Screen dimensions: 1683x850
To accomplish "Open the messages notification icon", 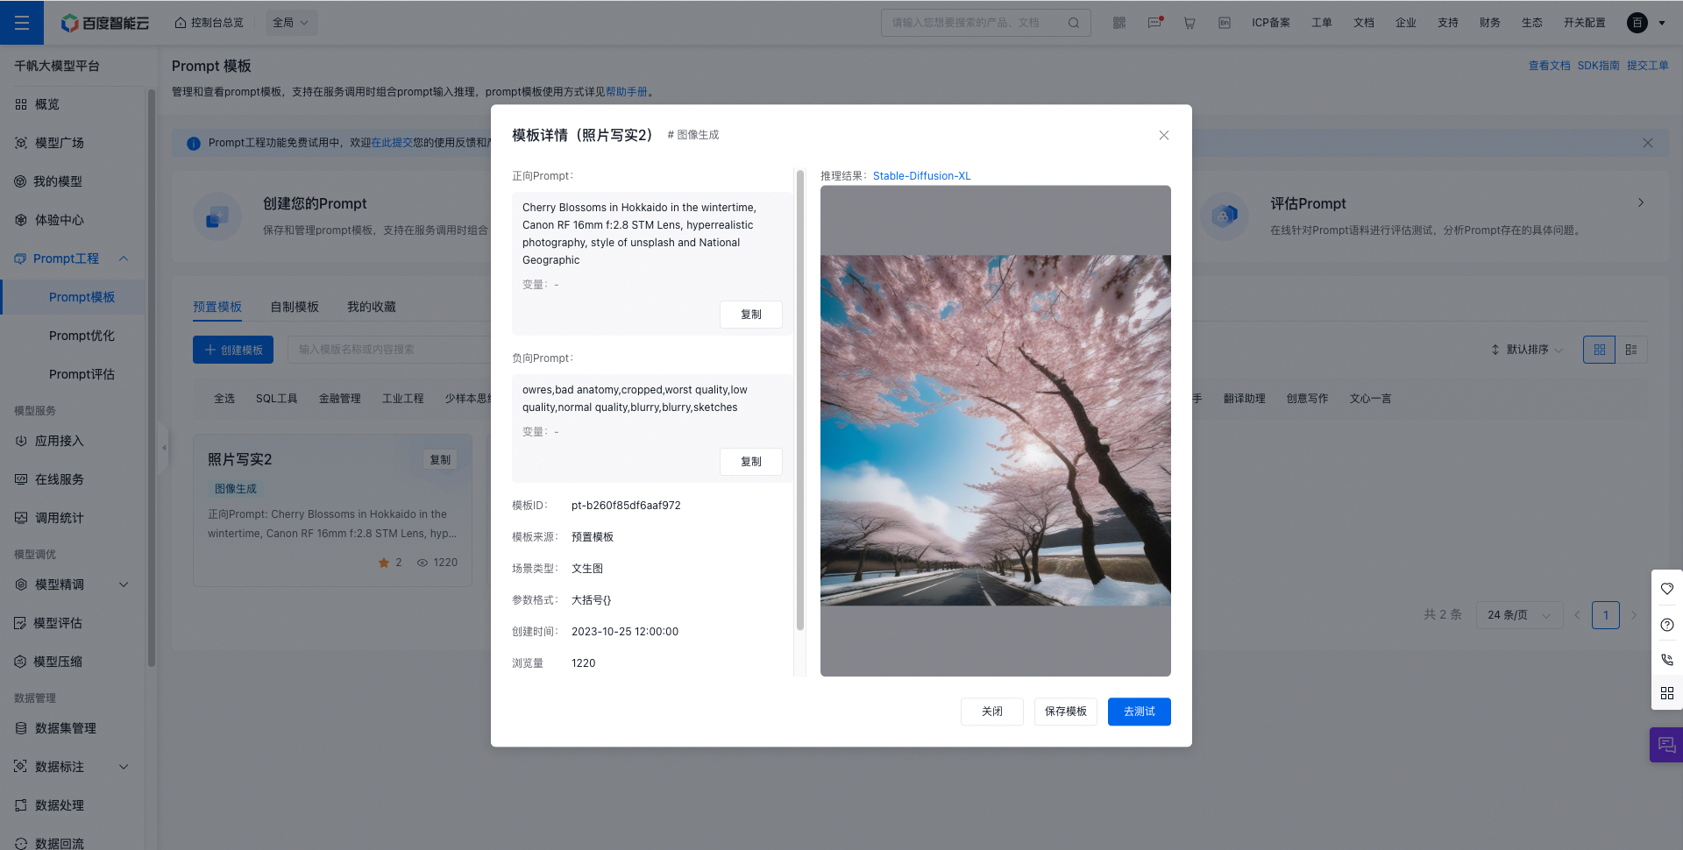I will pyautogui.click(x=1154, y=23).
